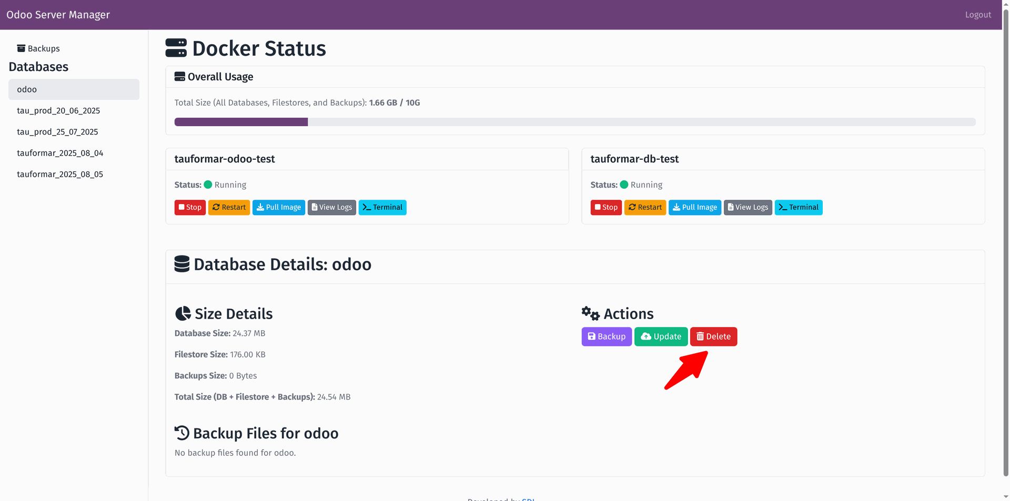Open terminal for tauformar-db-test
Screen dimensions: 1010x501
click(798, 207)
